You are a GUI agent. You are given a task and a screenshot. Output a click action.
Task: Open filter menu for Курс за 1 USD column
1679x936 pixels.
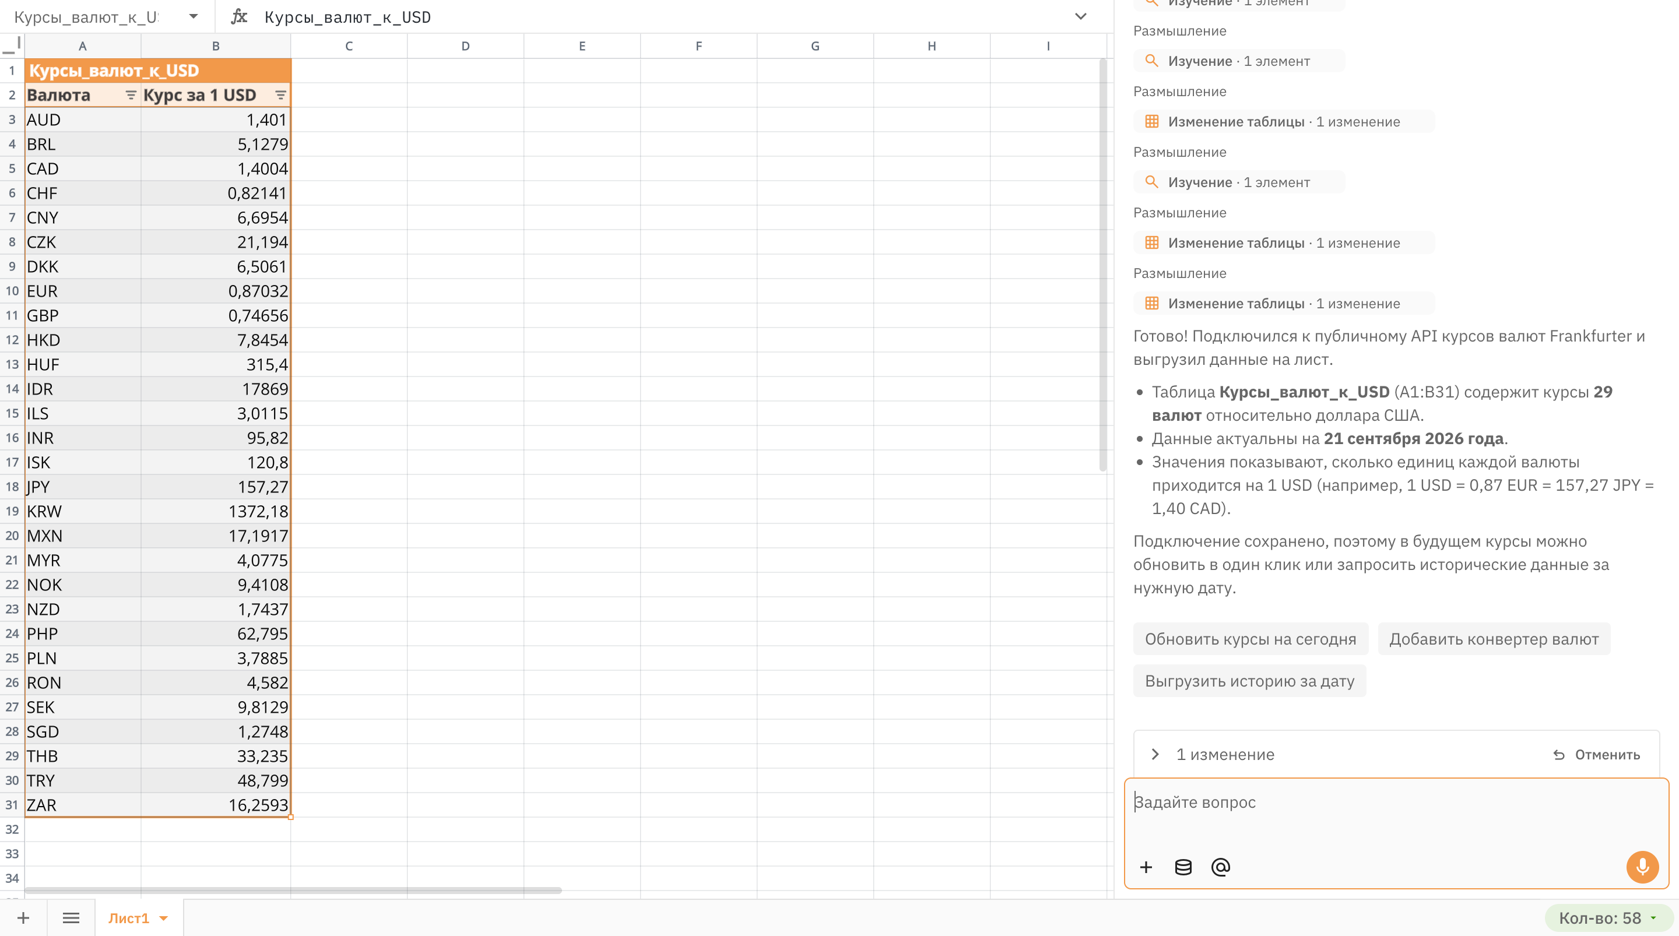(x=280, y=95)
